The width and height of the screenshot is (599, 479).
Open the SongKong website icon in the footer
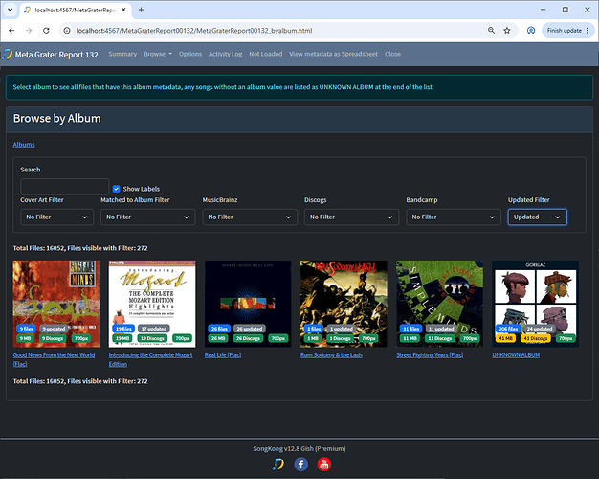click(x=277, y=465)
